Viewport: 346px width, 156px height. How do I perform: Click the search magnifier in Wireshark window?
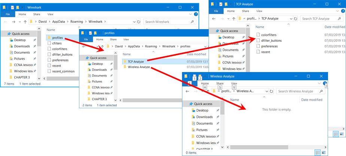coord(192,22)
